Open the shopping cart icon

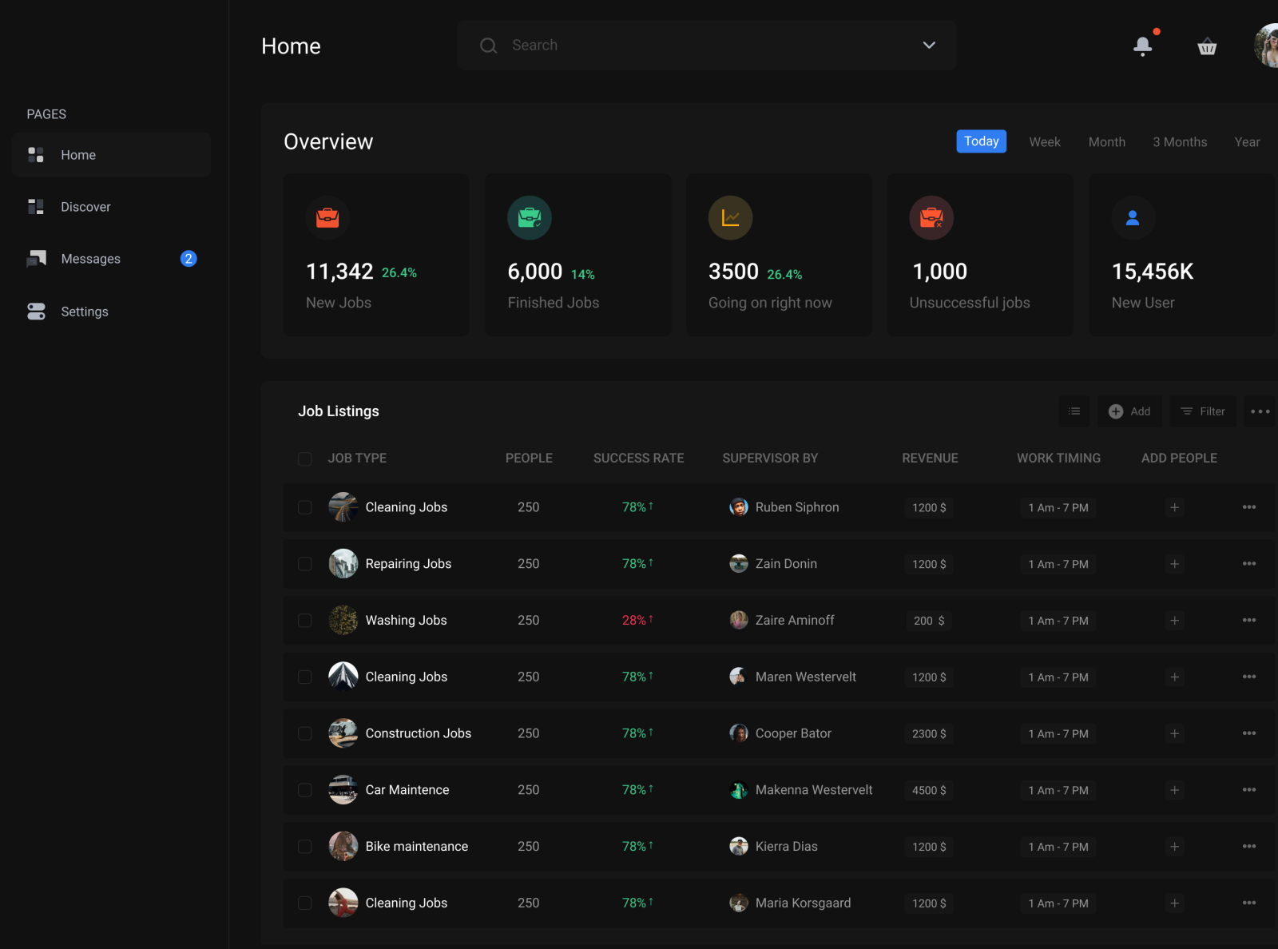(1207, 46)
